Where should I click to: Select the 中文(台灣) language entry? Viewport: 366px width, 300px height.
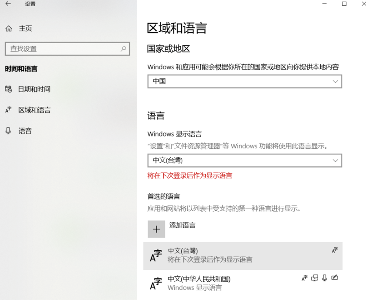coord(243,256)
